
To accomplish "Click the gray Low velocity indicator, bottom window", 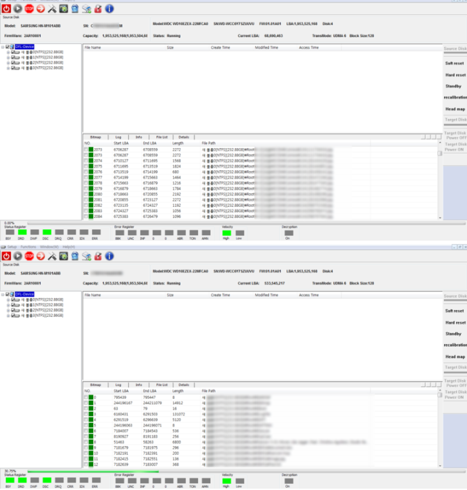I will (x=240, y=481).
